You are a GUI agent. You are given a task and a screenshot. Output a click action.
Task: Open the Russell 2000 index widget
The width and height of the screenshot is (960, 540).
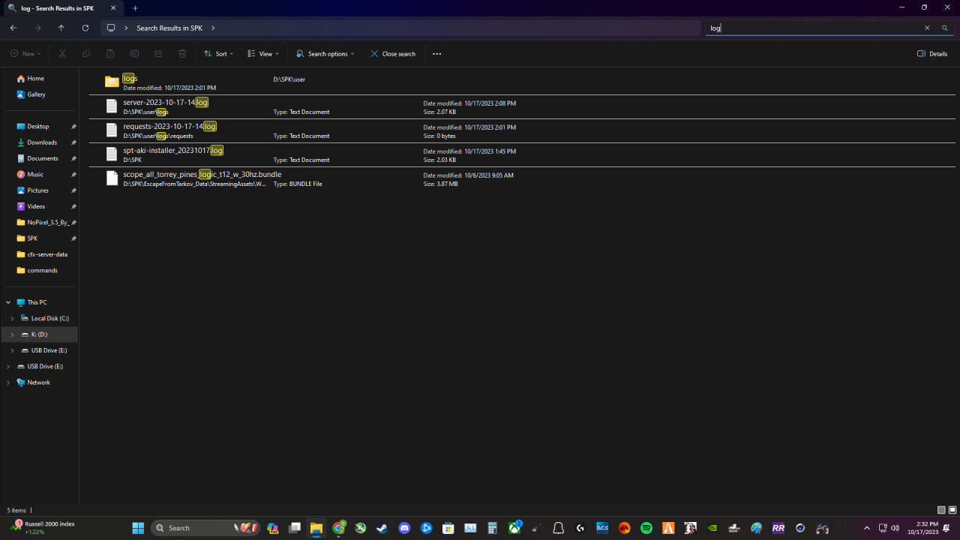coord(43,528)
